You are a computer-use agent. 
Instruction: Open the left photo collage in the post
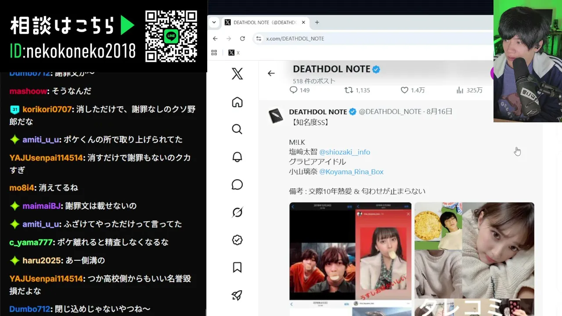click(350, 259)
